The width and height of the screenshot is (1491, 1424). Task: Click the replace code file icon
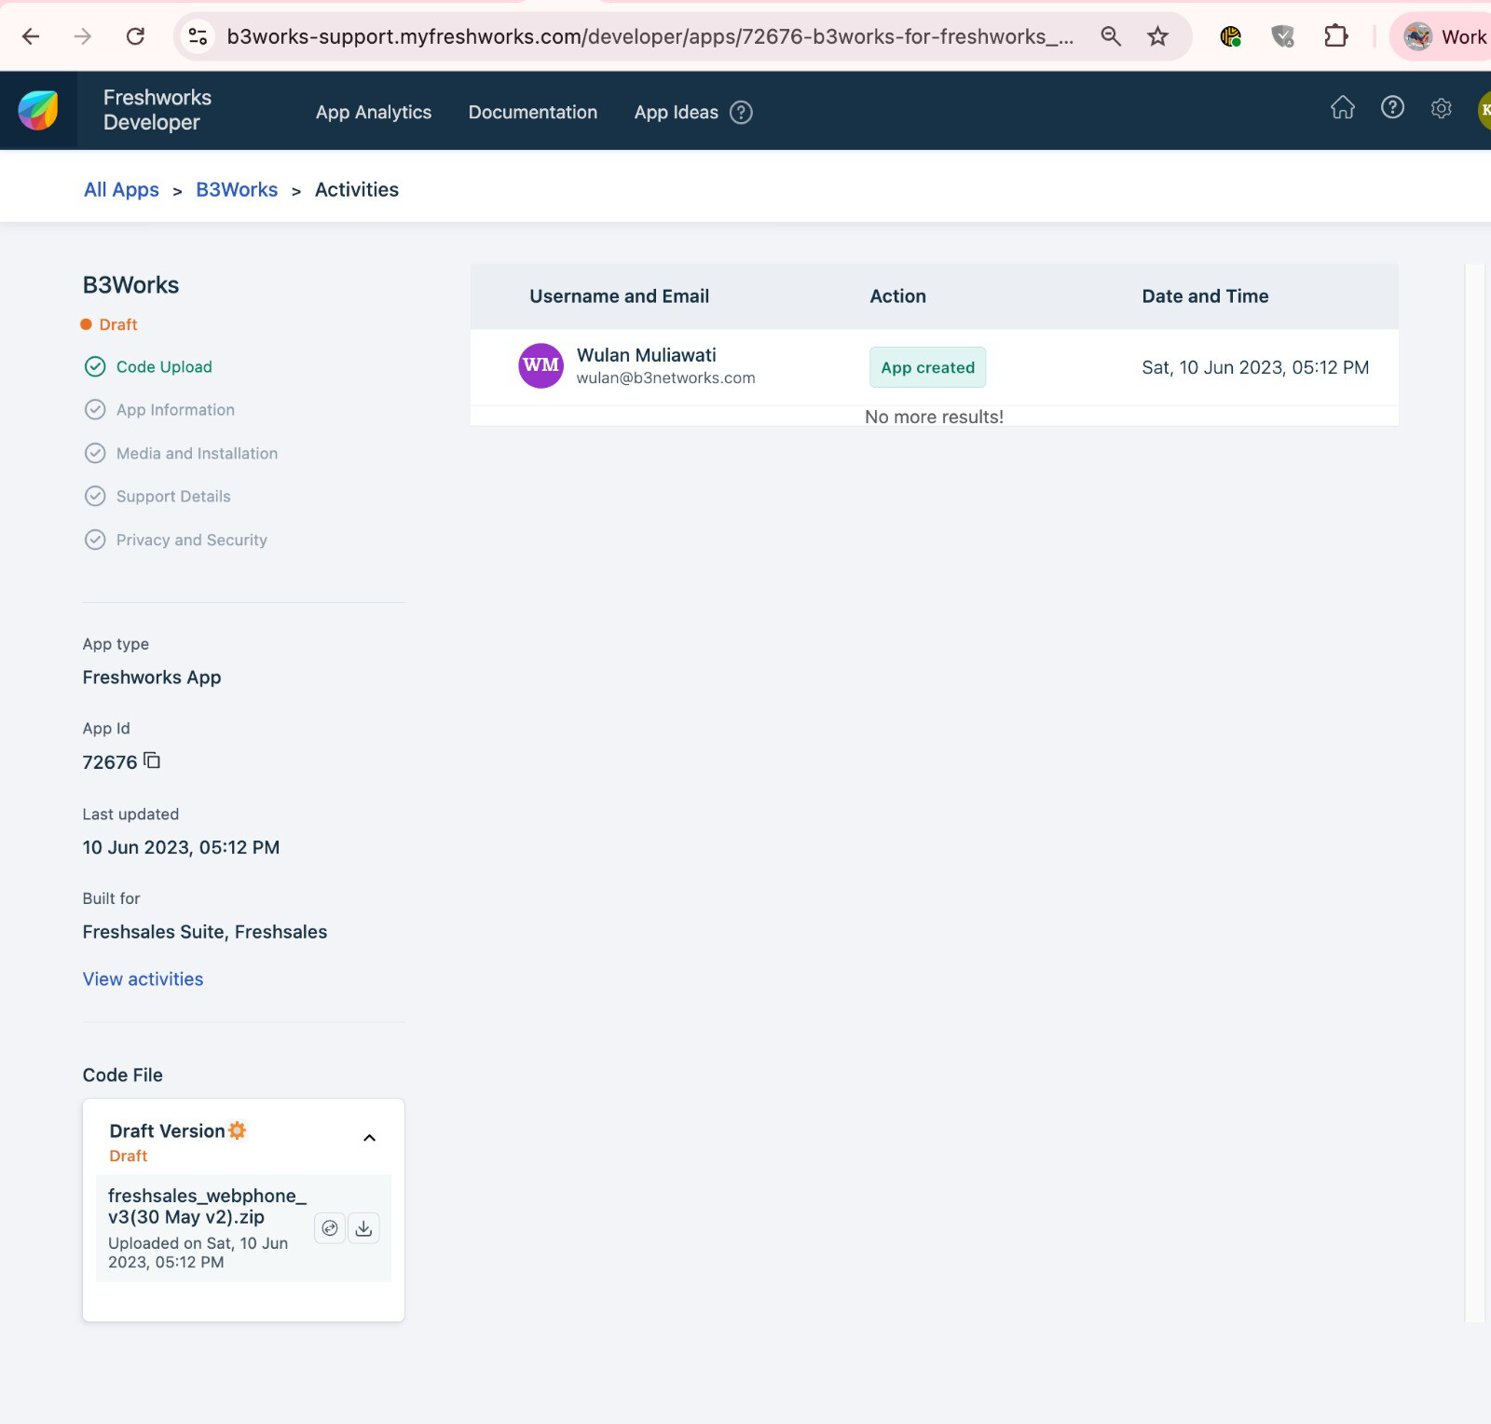[x=330, y=1228]
